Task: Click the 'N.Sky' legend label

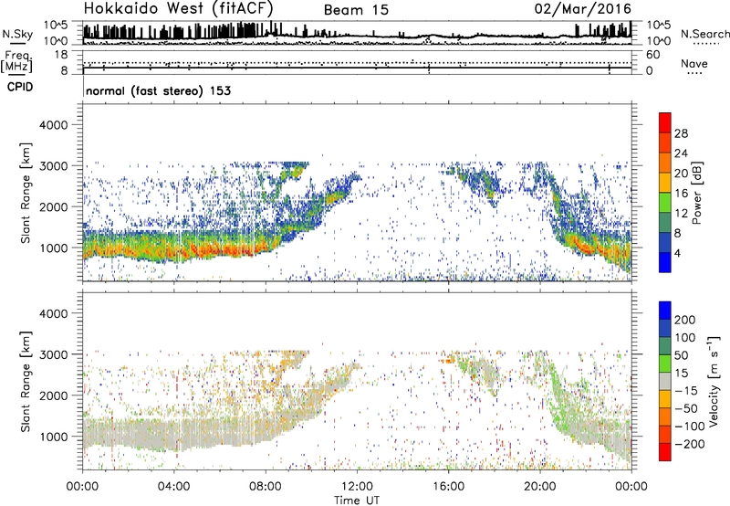Action: point(17,34)
